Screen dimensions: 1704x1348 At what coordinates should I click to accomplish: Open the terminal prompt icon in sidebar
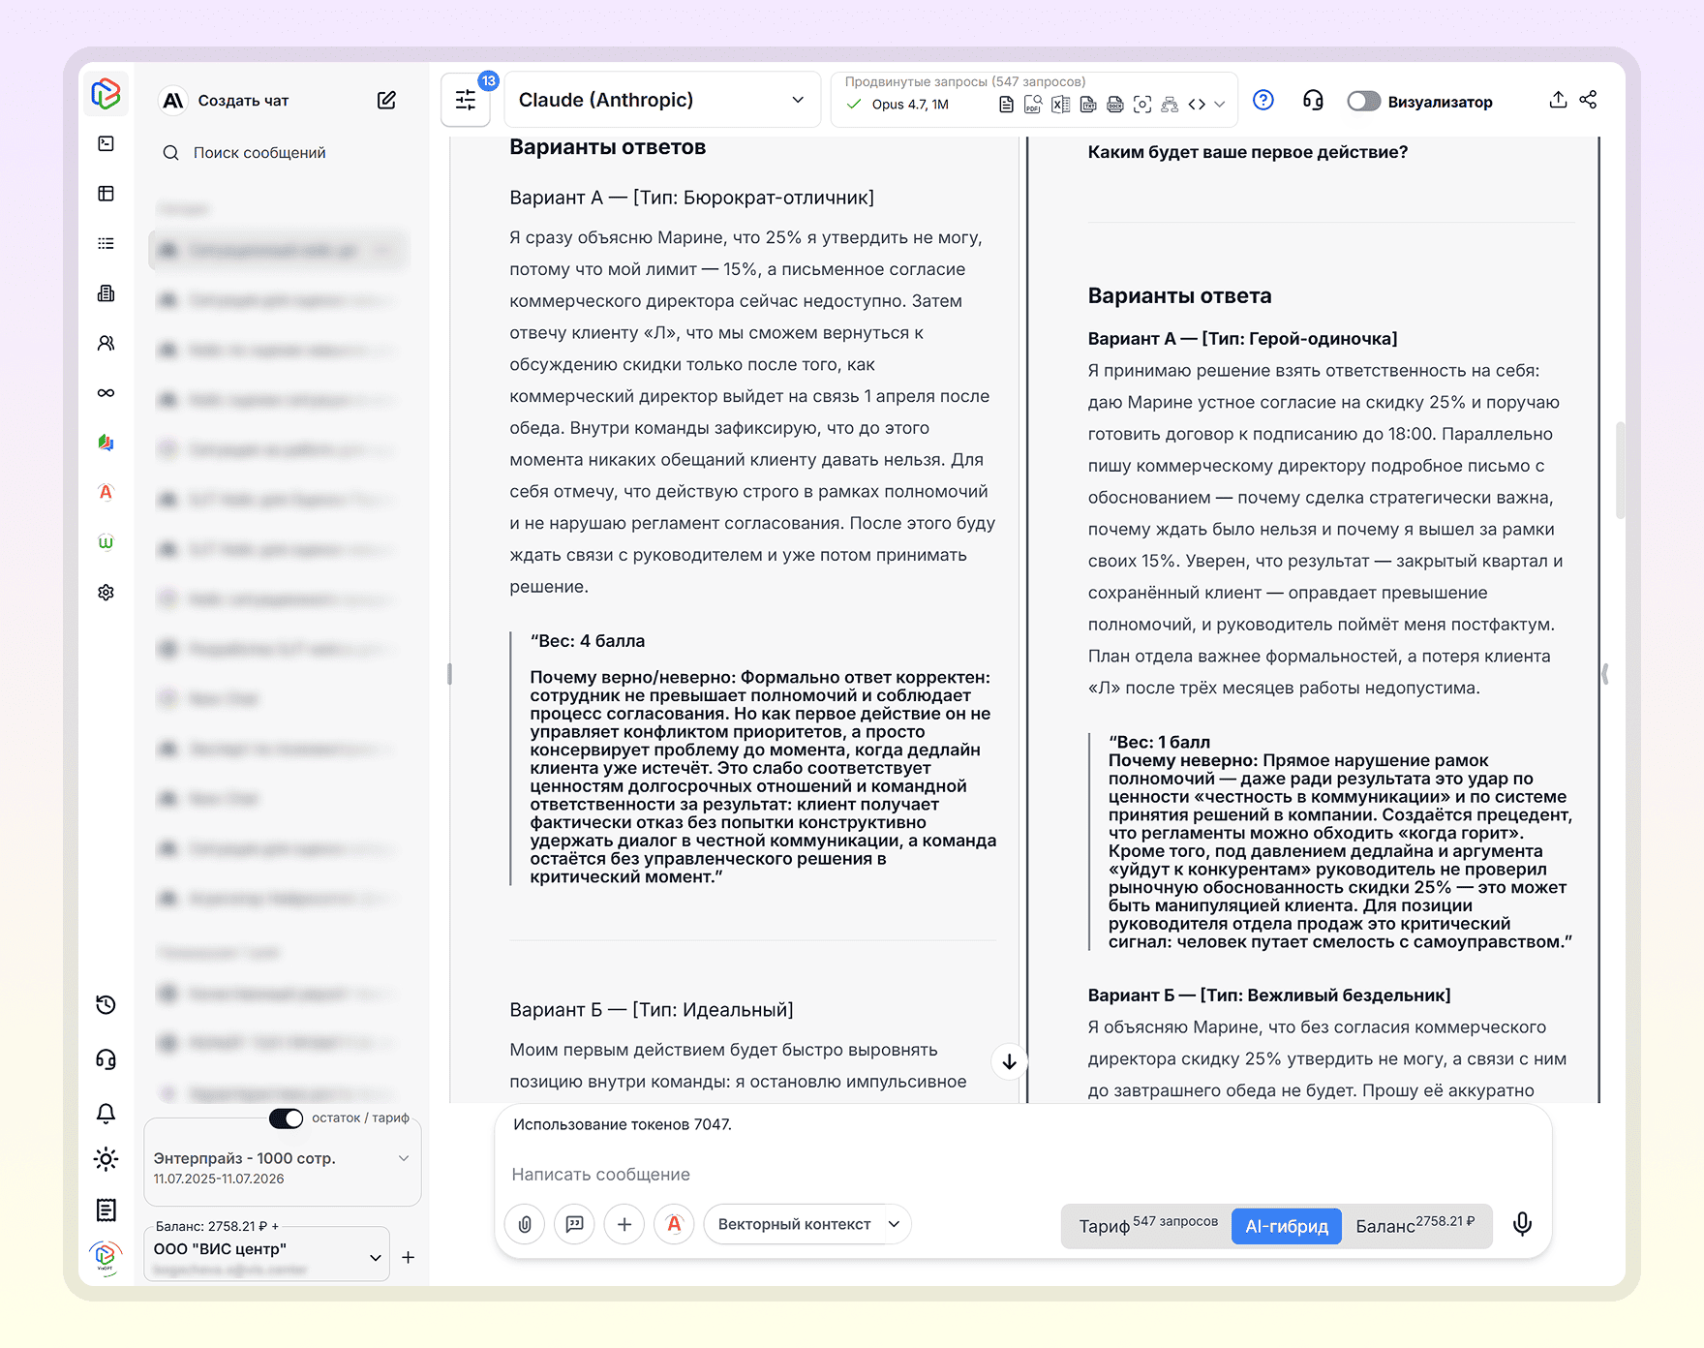(106, 143)
